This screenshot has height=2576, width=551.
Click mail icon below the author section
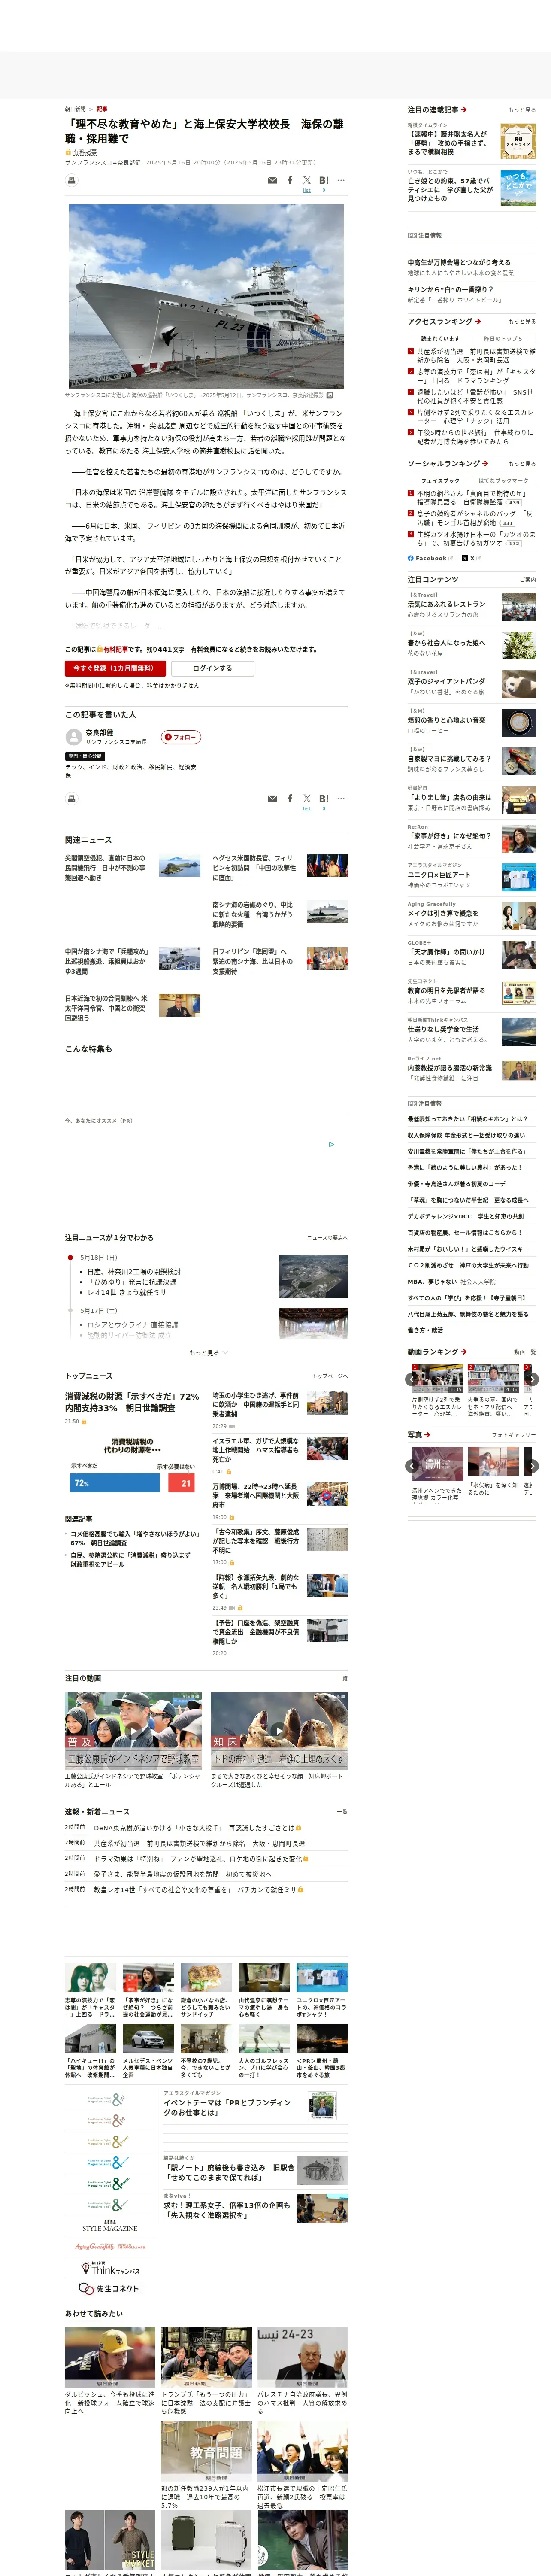pyautogui.click(x=273, y=799)
